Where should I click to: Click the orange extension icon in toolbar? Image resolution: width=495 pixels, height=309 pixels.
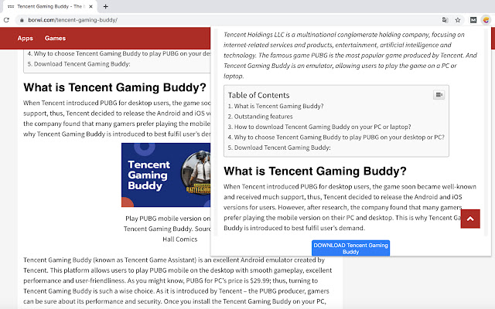[486, 20]
